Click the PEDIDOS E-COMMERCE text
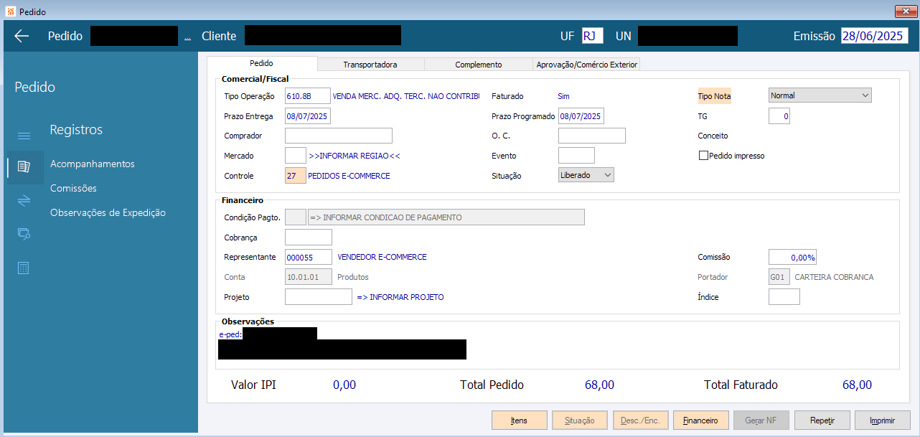This screenshot has height=437, width=920. 349,175
